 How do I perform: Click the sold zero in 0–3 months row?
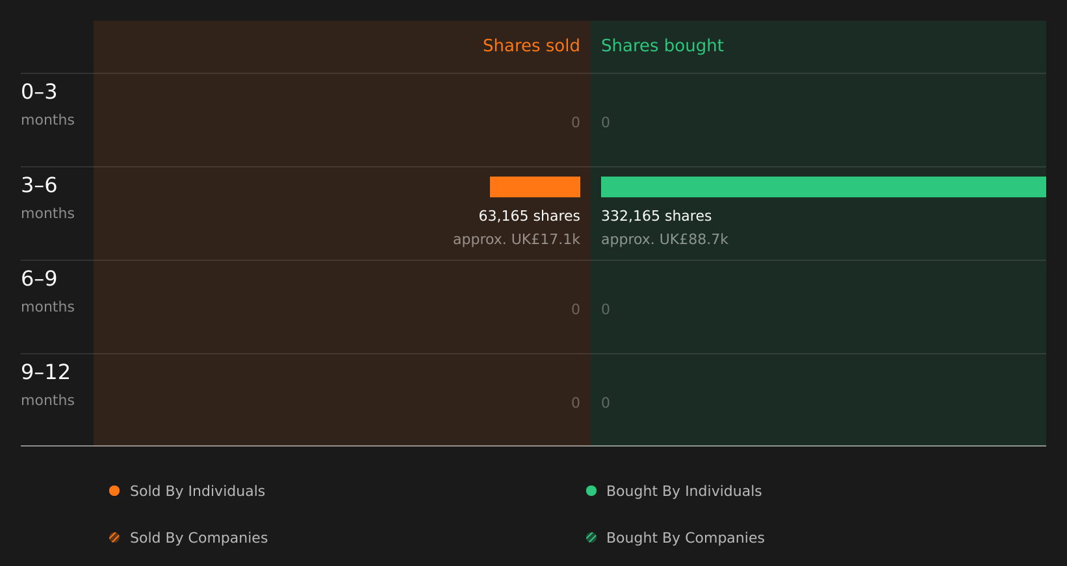click(x=576, y=123)
